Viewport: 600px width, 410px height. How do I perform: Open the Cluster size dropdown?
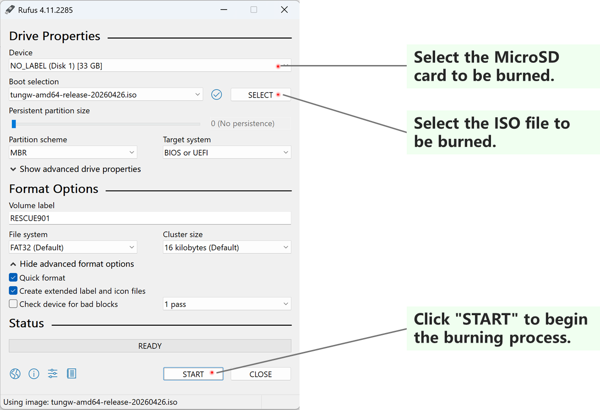point(227,247)
